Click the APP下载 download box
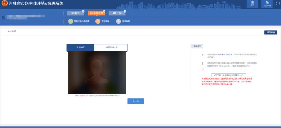This screenshot has height=128, width=281. coord(229,75)
